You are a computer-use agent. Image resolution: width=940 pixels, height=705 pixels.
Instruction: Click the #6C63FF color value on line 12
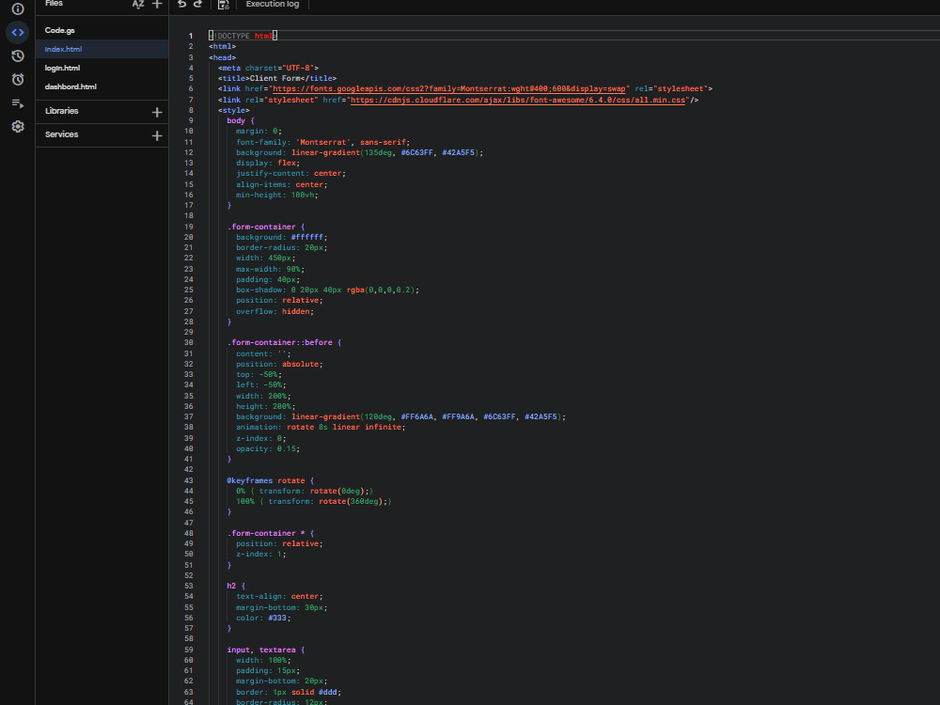click(x=416, y=152)
